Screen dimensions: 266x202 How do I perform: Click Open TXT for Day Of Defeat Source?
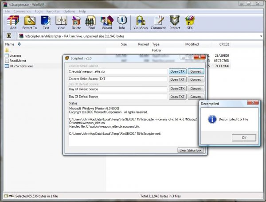[x=178, y=97]
